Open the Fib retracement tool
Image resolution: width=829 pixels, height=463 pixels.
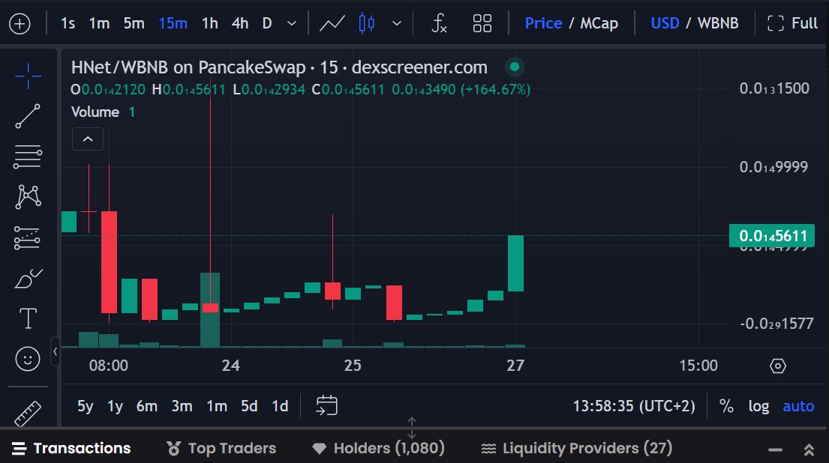27,157
